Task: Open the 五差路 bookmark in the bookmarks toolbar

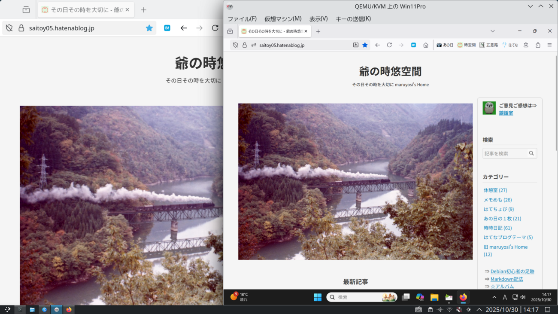Action: [488, 45]
